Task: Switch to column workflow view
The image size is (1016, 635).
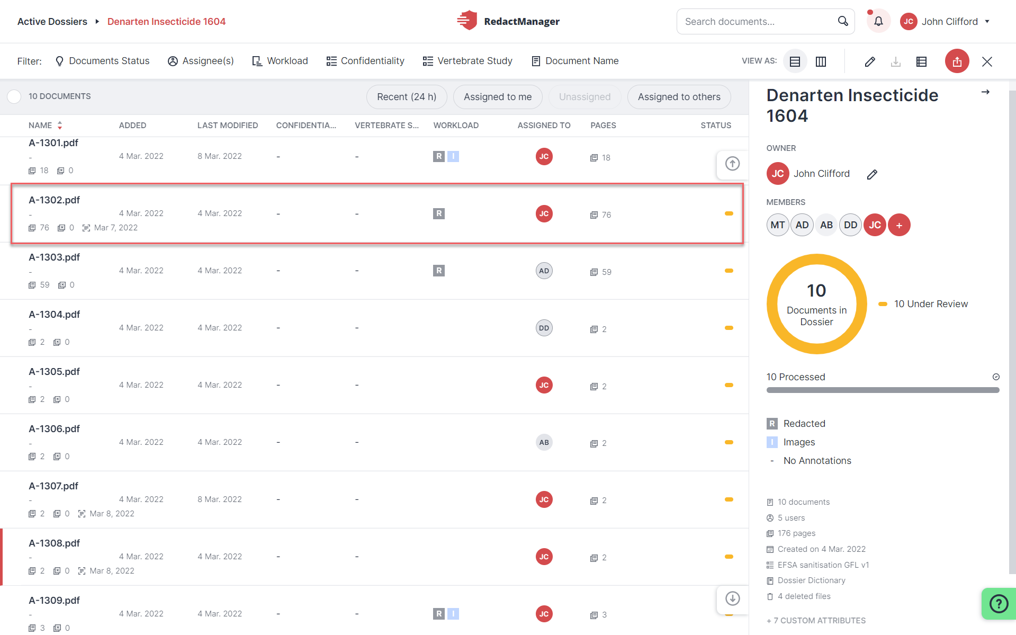Action: pyautogui.click(x=821, y=61)
